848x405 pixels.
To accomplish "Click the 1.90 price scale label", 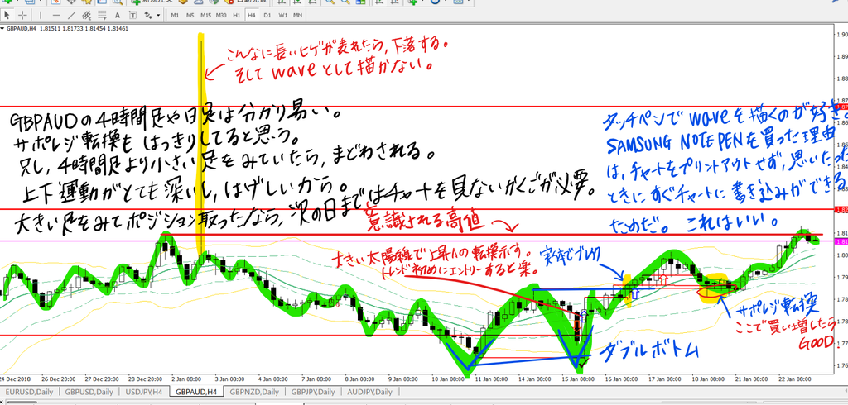I will pyautogui.click(x=842, y=34).
